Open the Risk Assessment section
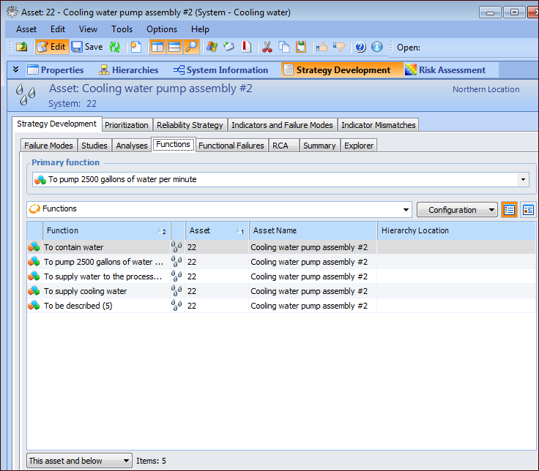The width and height of the screenshot is (539, 471). click(x=445, y=70)
